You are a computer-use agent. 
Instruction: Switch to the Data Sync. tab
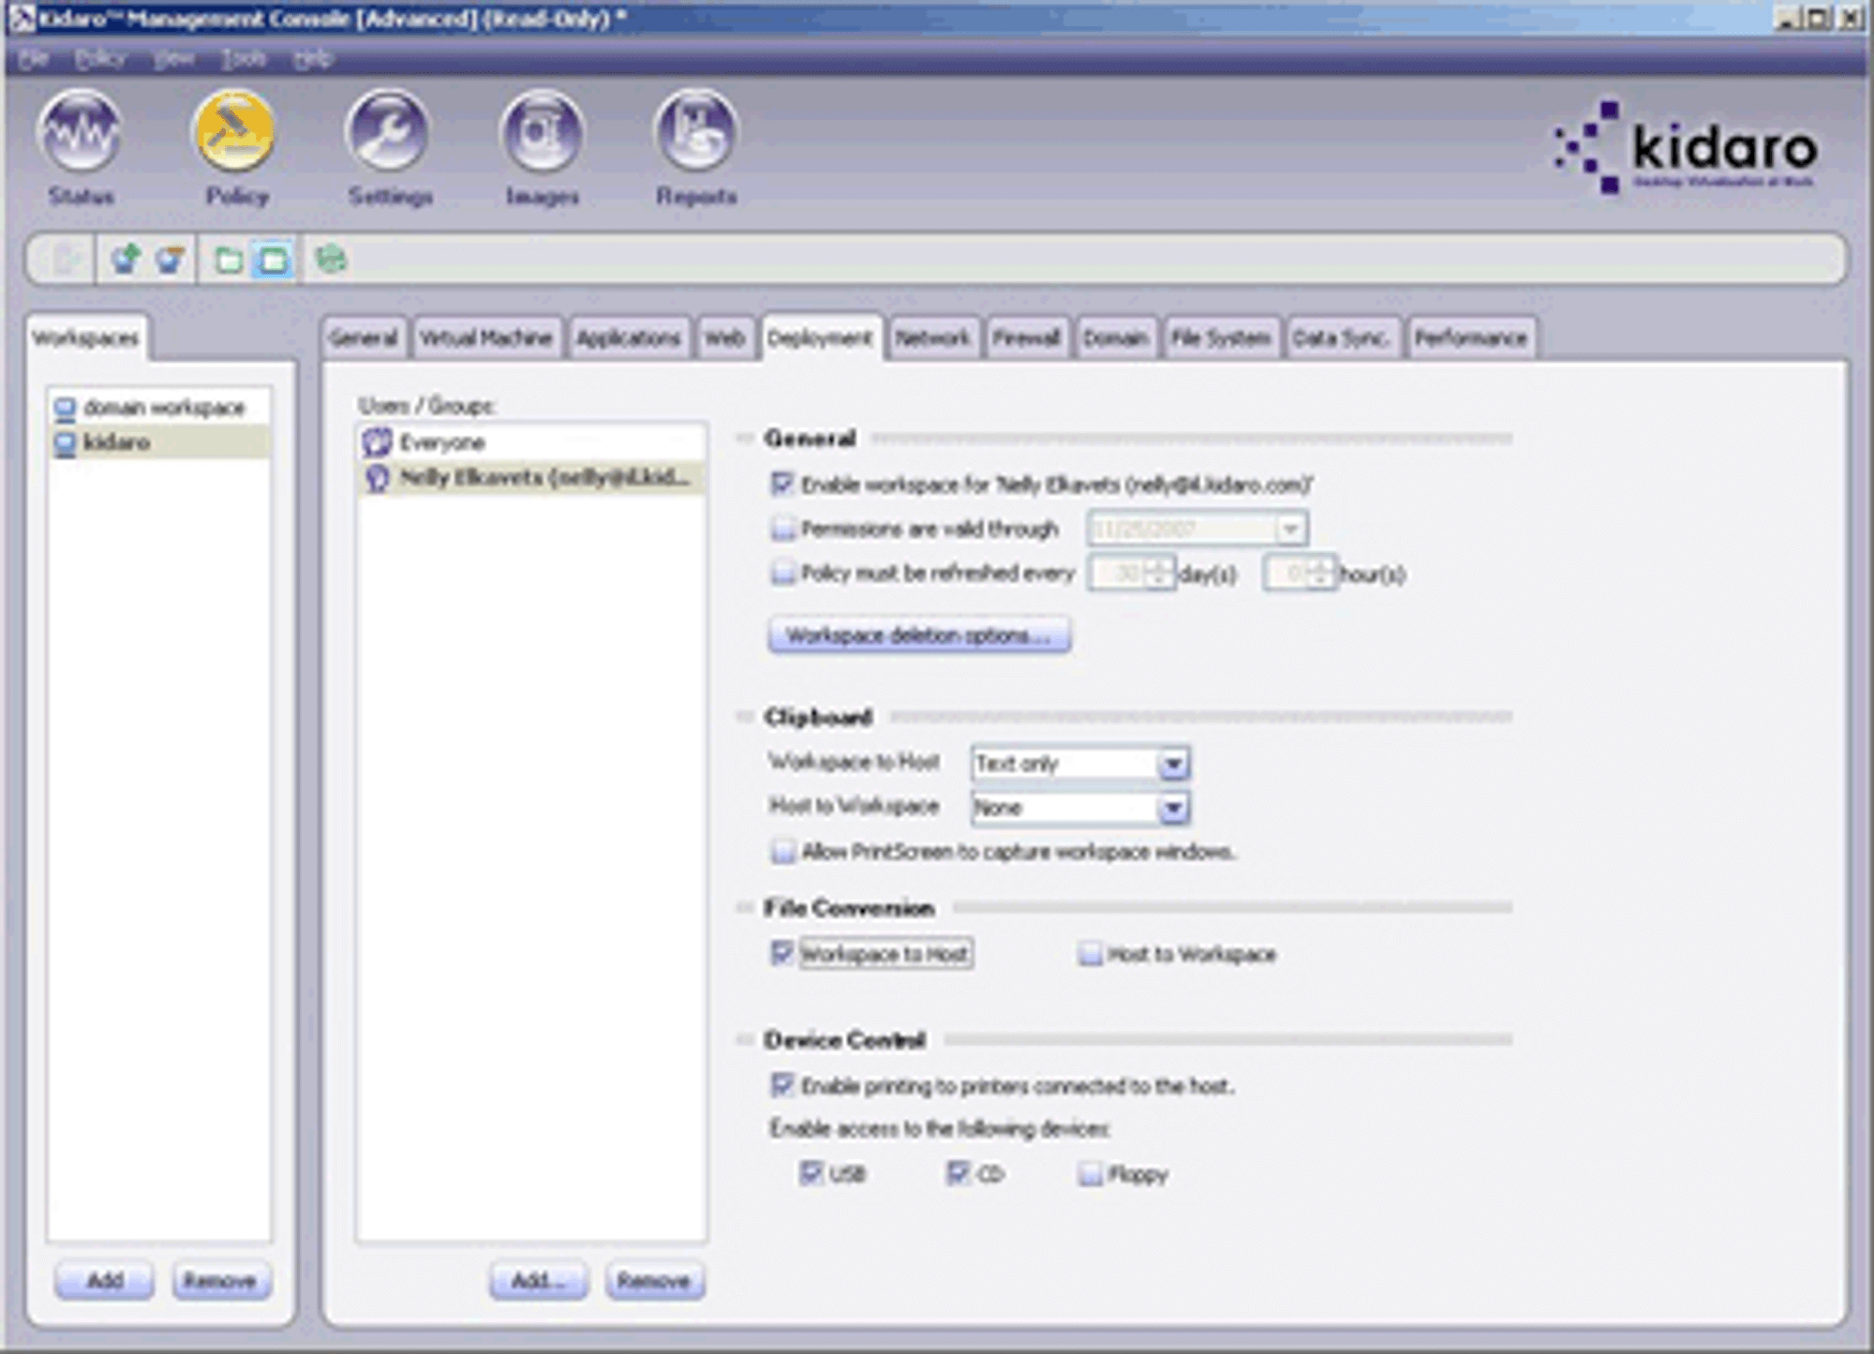click(1342, 338)
